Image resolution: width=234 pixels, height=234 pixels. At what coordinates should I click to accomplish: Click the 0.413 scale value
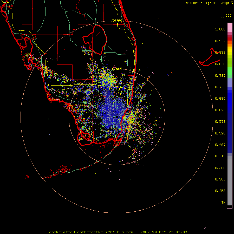(220, 156)
